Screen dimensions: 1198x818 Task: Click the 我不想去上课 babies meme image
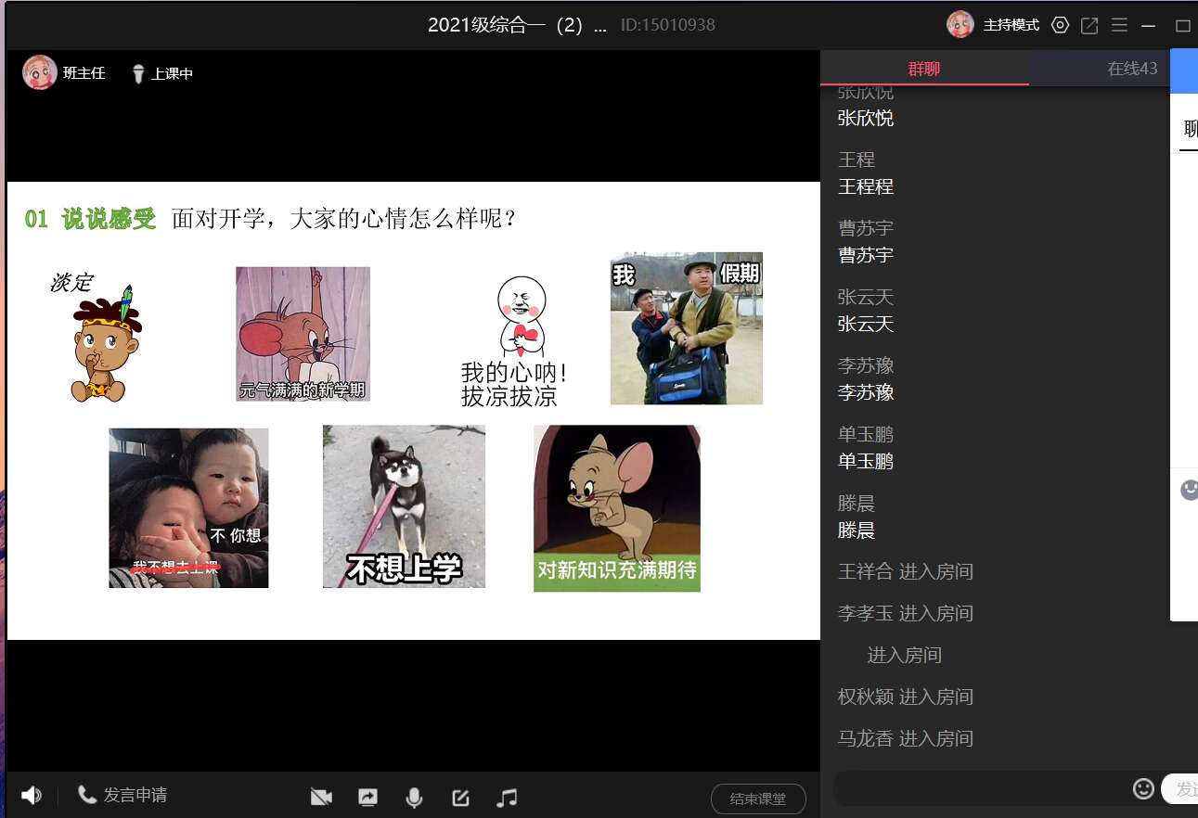click(x=188, y=508)
